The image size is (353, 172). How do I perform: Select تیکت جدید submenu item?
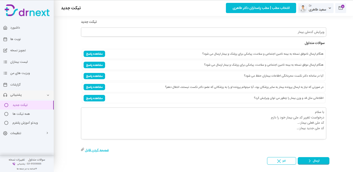27,105
